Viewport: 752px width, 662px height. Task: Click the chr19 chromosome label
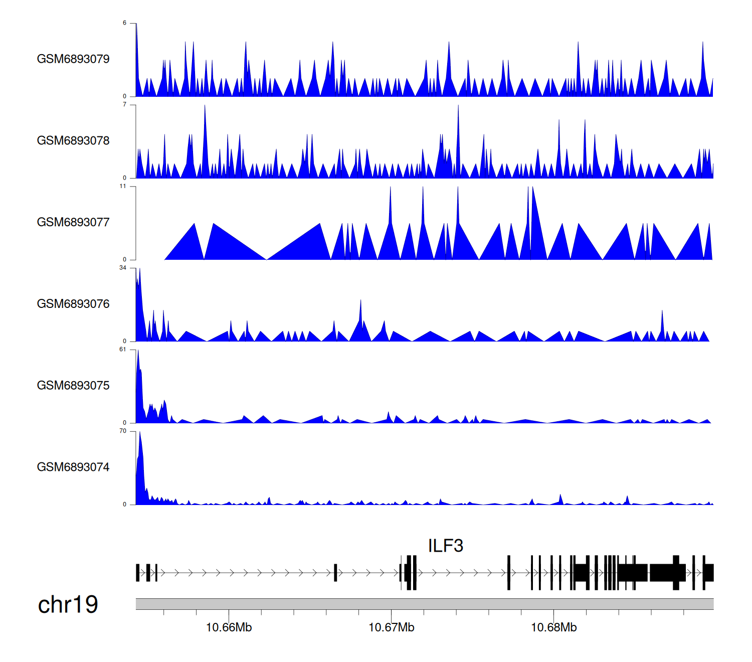point(68,605)
